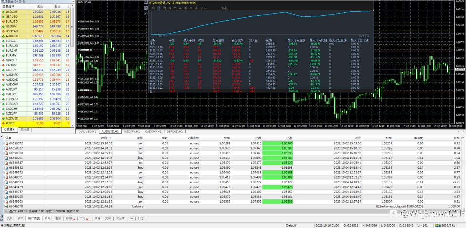Select 年 period in MTDriver panel
The height and width of the screenshot is (228, 466).
pyautogui.click(x=180, y=8)
